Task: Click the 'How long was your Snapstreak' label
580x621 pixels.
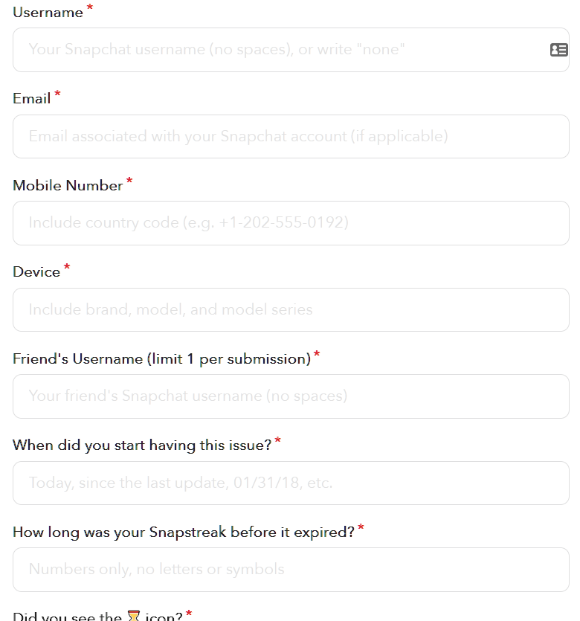Action: [184, 532]
